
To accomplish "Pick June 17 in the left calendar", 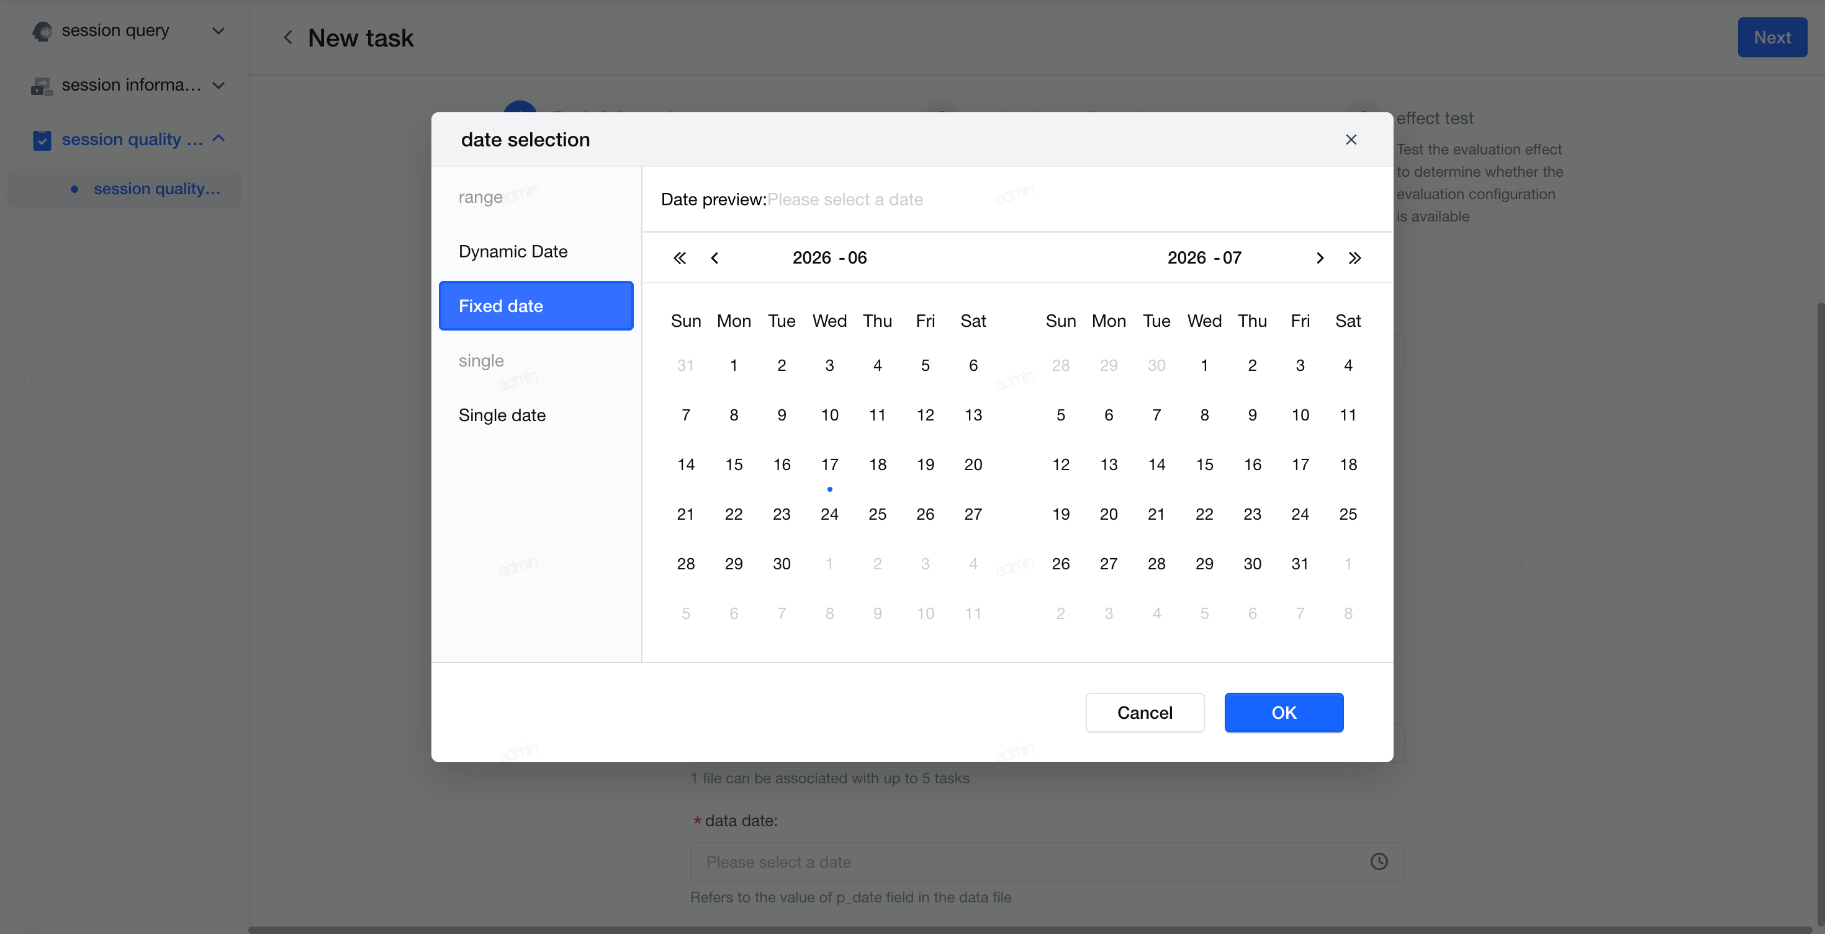I will [829, 464].
